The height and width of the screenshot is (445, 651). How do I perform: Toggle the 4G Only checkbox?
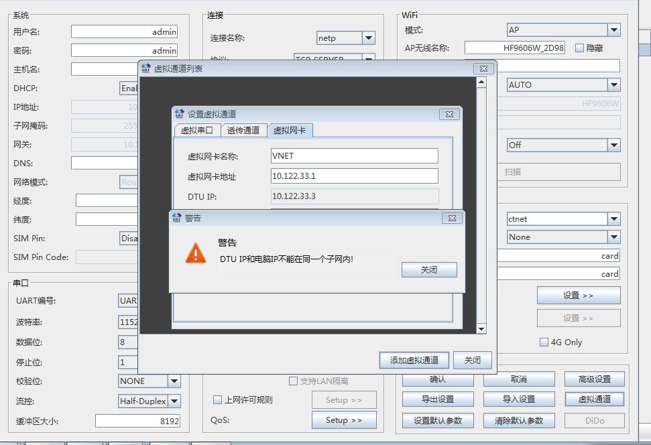point(544,342)
